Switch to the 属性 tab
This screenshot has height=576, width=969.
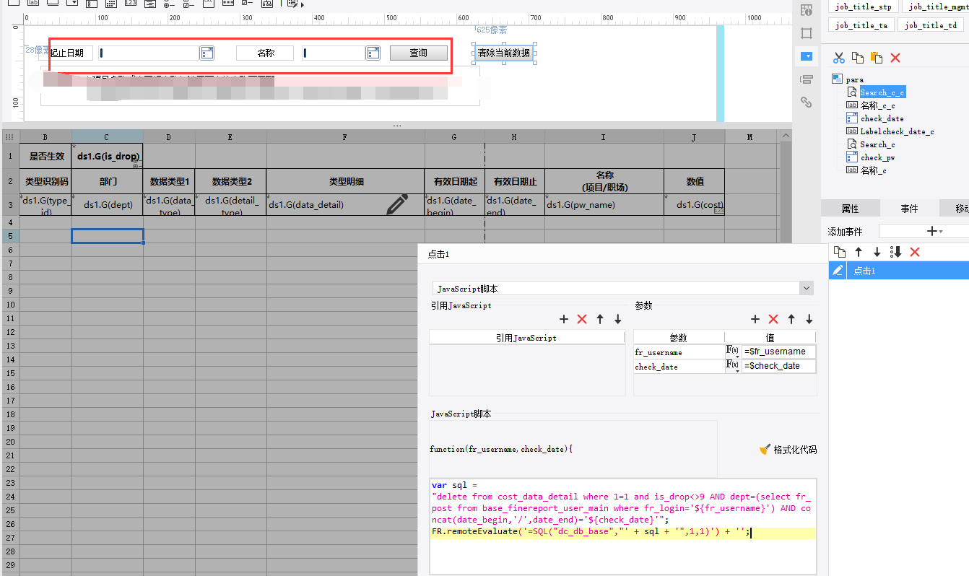(x=850, y=209)
